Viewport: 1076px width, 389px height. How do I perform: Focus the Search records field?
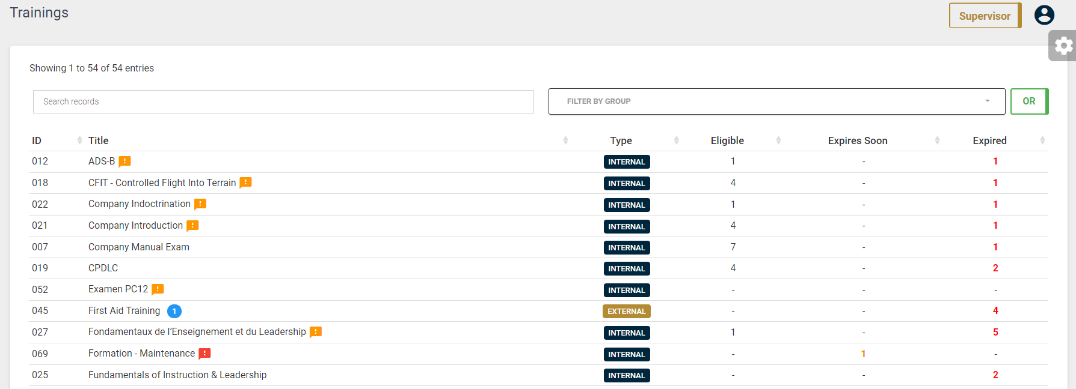(x=283, y=101)
